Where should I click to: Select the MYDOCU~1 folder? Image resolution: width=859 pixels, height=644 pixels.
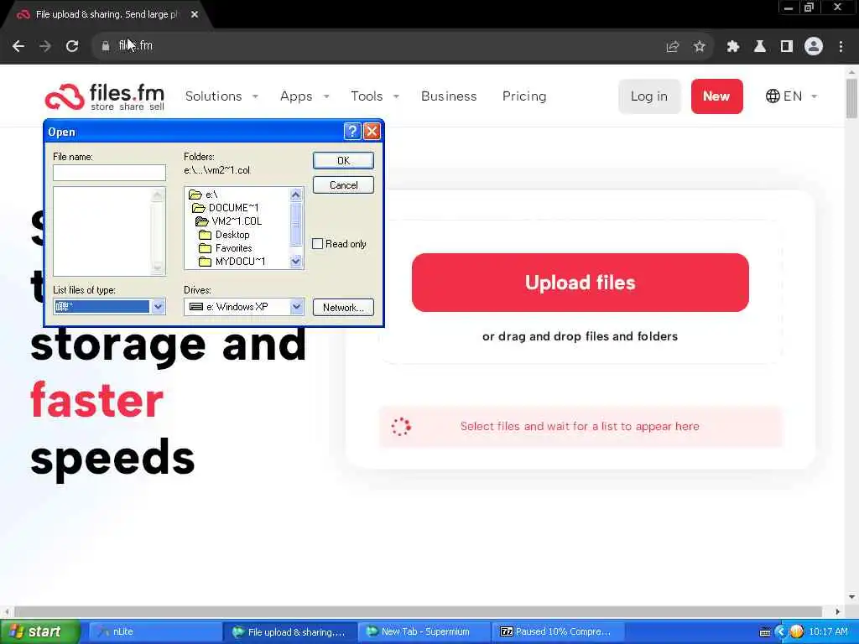point(232,262)
